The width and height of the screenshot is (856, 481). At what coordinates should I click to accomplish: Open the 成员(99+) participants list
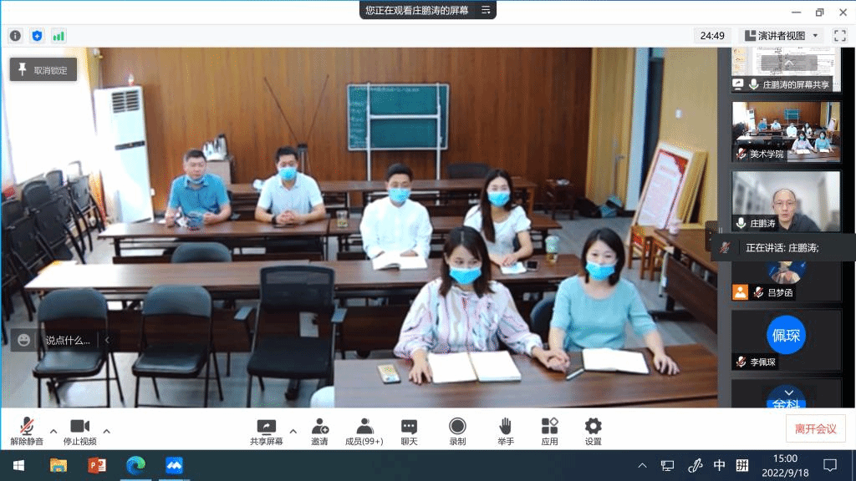(x=364, y=431)
